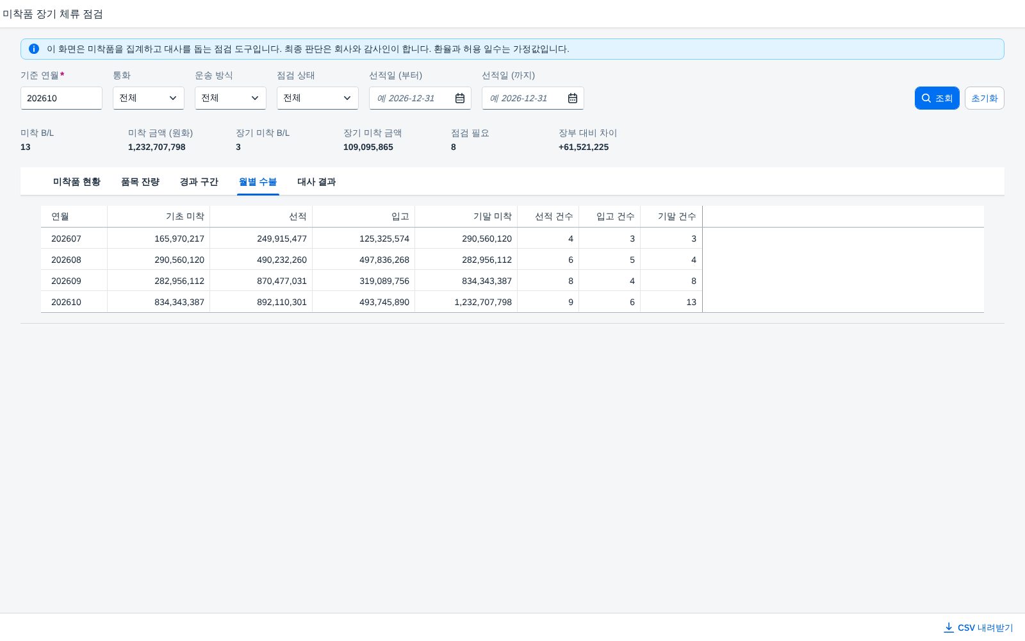
Task: Click the 892,110,301 shipment cell
Action: [261, 302]
